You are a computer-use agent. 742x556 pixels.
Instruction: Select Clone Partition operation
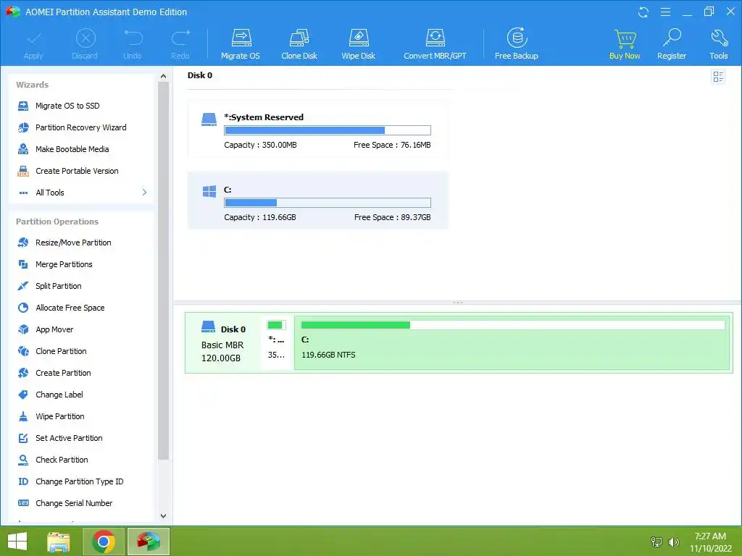pos(61,351)
